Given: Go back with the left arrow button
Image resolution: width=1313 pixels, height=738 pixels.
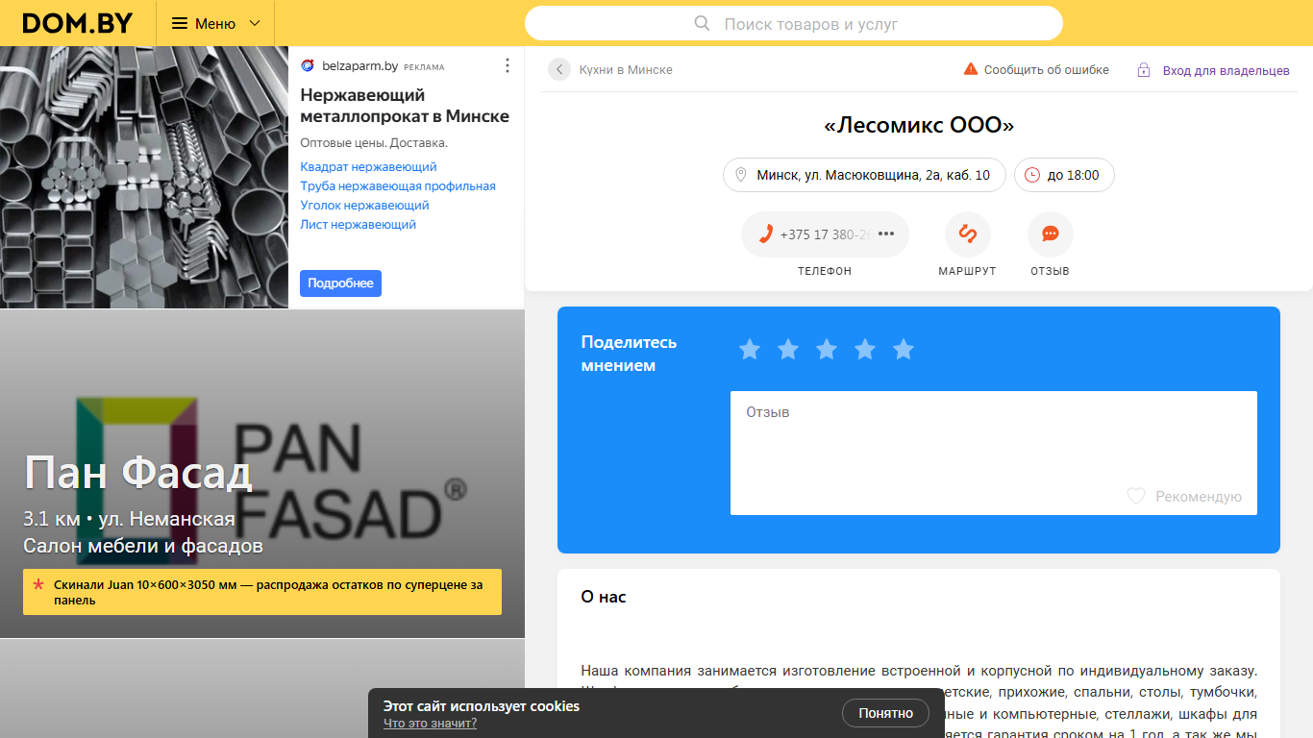Looking at the screenshot, I should click(559, 69).
